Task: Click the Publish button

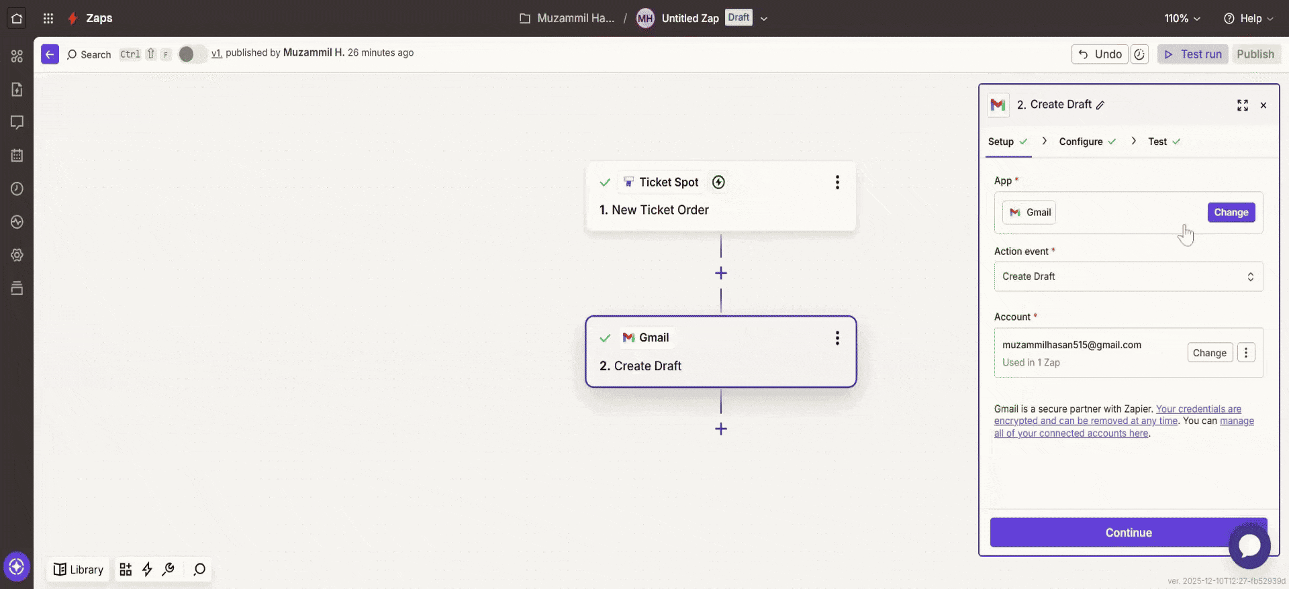Action: [1255, 54]
